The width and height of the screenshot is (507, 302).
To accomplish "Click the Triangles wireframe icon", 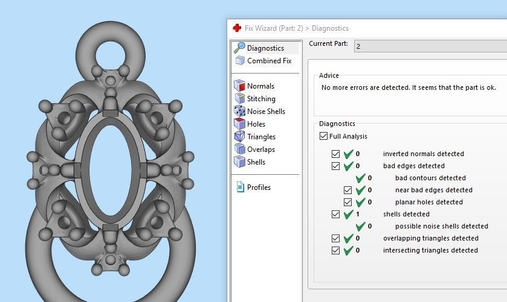I will pos(239,136).
